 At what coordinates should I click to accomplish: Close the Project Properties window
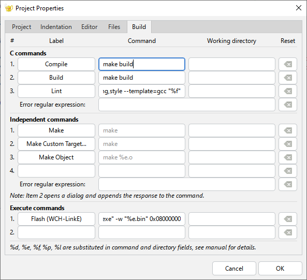[299, 8]
